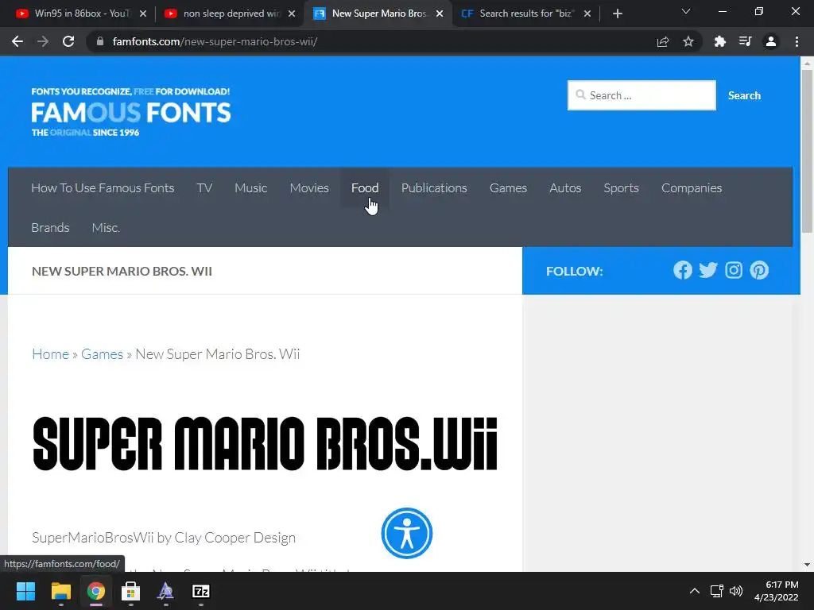This screenshot has width=814, height=610.
Task: Open the blue triangular app icon on the taskbar
Action: tap(165, 591)
